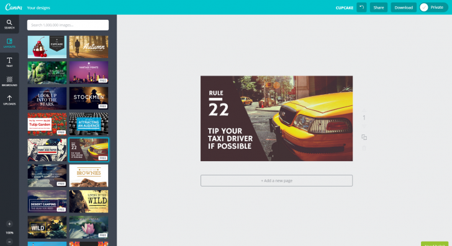Zoom out with the minus icon
The image size is (452, 246).
pyautogui.click(x=9, y=242)
